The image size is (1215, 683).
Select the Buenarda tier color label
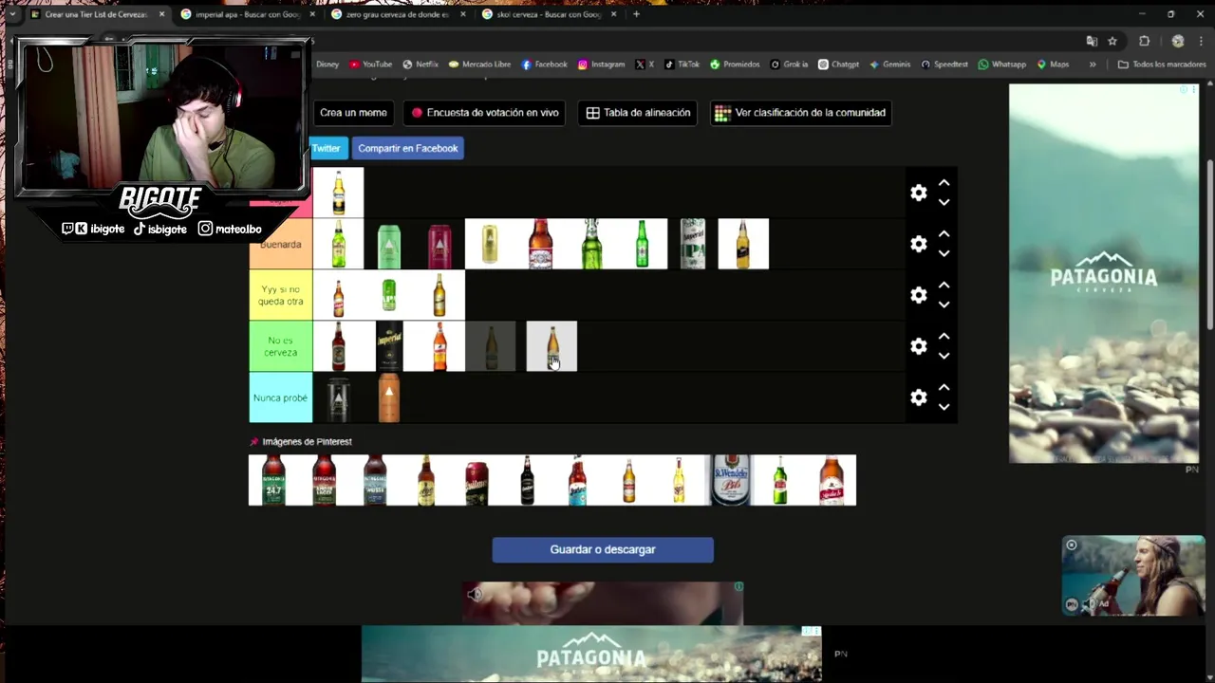pos(281,244)
